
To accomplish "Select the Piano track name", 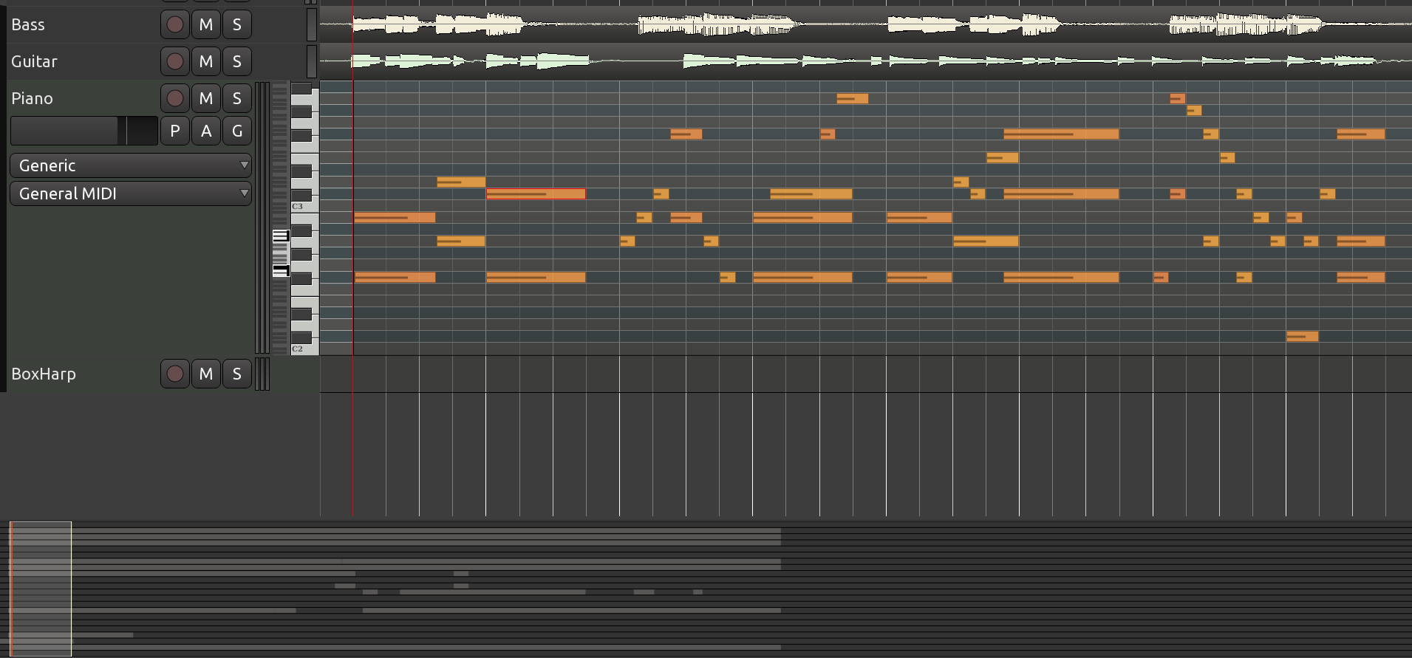I will [32, 98].
